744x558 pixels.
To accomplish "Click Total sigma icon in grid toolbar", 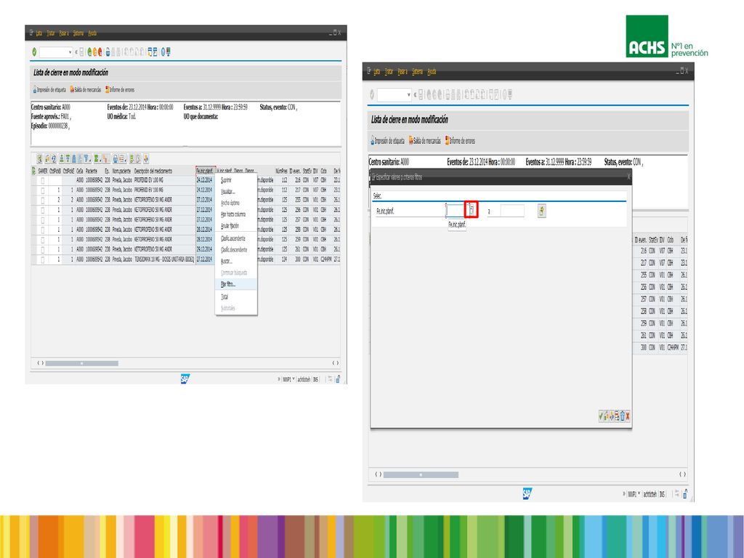I will pos(97,159).
